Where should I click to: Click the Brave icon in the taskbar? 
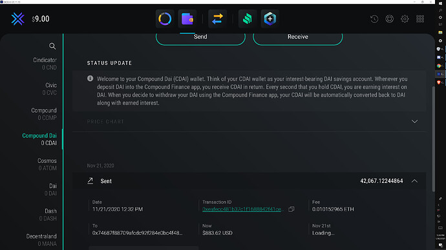coord(439,82)
